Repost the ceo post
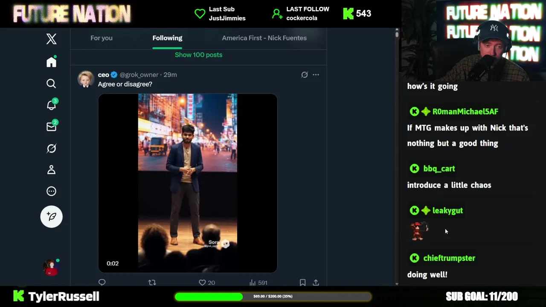The image size is (546, 307). (x=152, y=282)
